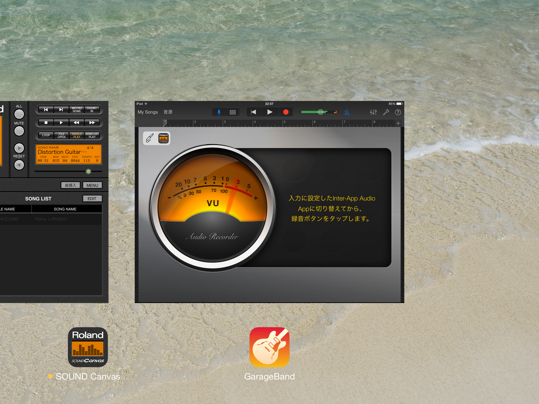Tap the Roland SOUND Canvas app icon
The height and width of the screenshot is (404, 539).
pyautogui.click(x=88, y=347)
